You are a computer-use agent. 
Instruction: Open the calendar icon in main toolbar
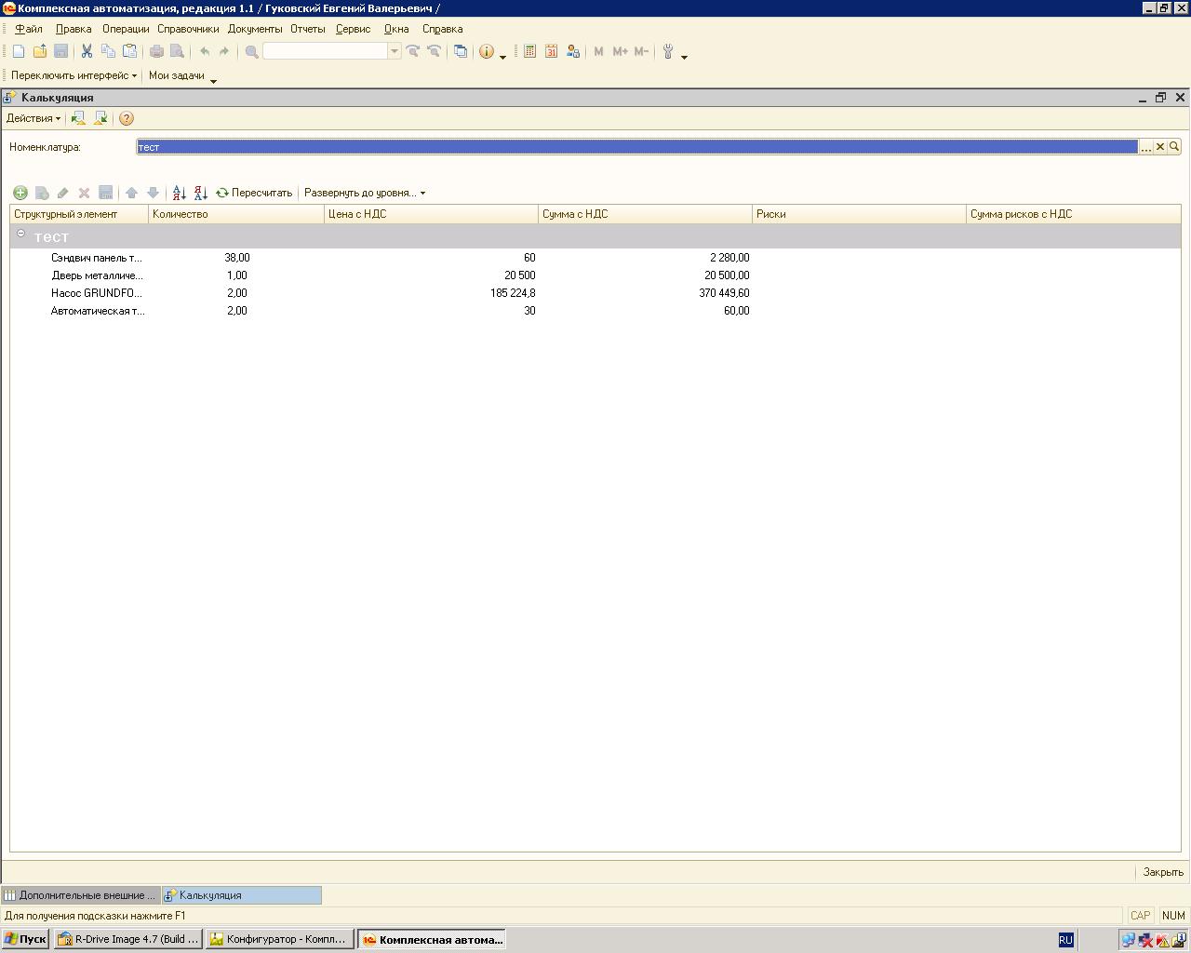tap(551, 52)
